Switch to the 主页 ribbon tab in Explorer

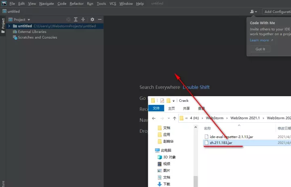(x=171, y=108)
